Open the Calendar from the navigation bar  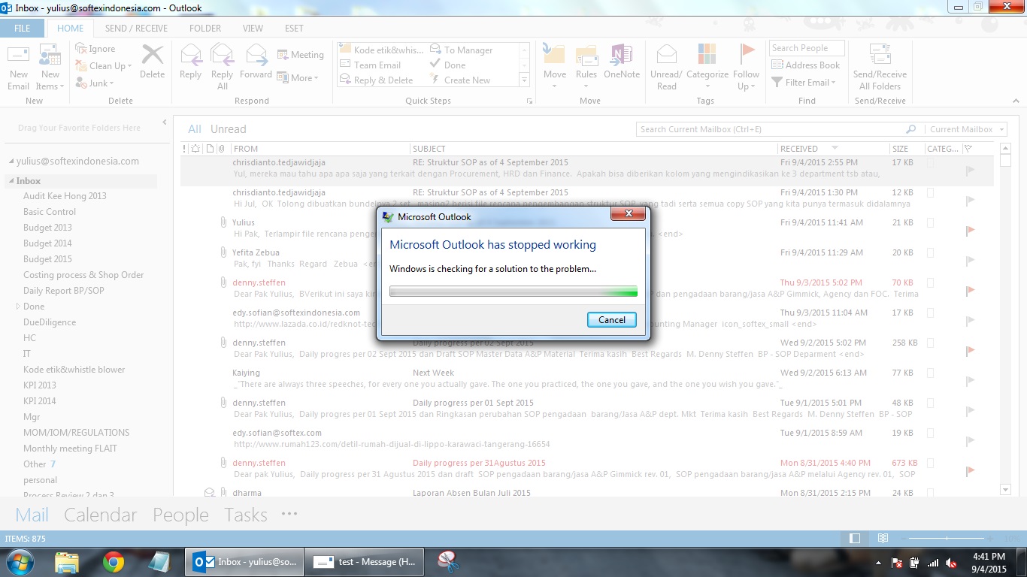[x=100, y=515]
